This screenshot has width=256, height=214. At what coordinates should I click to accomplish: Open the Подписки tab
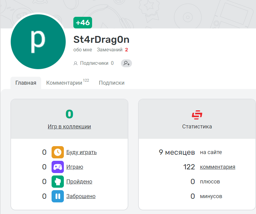click(112, 83)
